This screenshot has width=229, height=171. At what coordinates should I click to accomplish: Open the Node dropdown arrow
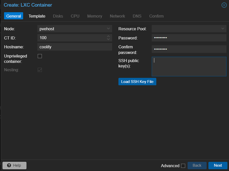pyautogui.click(x=109, y=28)
